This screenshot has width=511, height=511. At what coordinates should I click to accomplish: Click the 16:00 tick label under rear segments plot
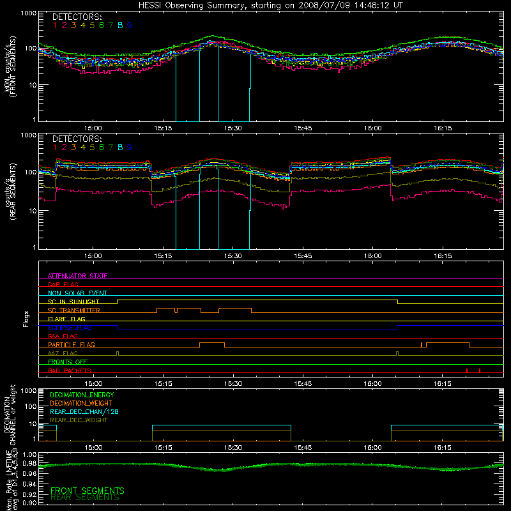373,256
